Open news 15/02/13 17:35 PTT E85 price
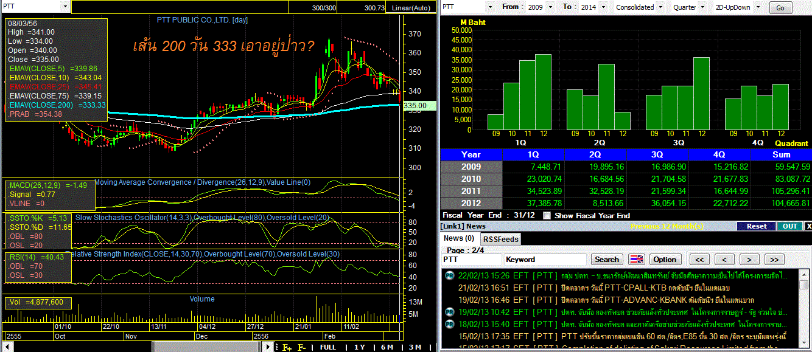This screenshot has height=352, width=812. 622,336
